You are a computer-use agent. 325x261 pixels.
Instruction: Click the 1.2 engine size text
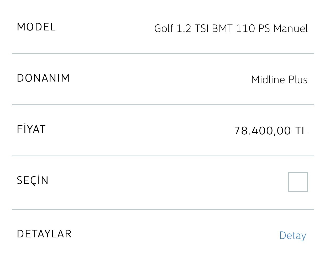click(x=184, y=28)
